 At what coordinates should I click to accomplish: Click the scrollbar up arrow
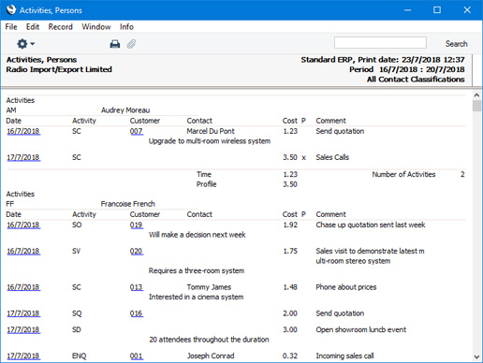pyautogui.click(x=476, y=94)
